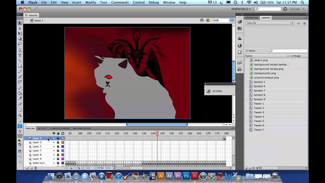Image resolution: width=325 pixels, height=183 pixels.
Task: Select the Pencil tool
Action: [x=20, y=71]
